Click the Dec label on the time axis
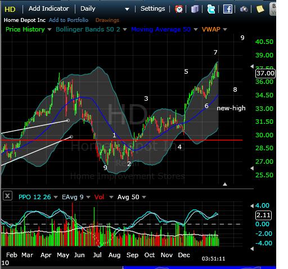Viewport: 288px width, 269px height. pos(184,255)
